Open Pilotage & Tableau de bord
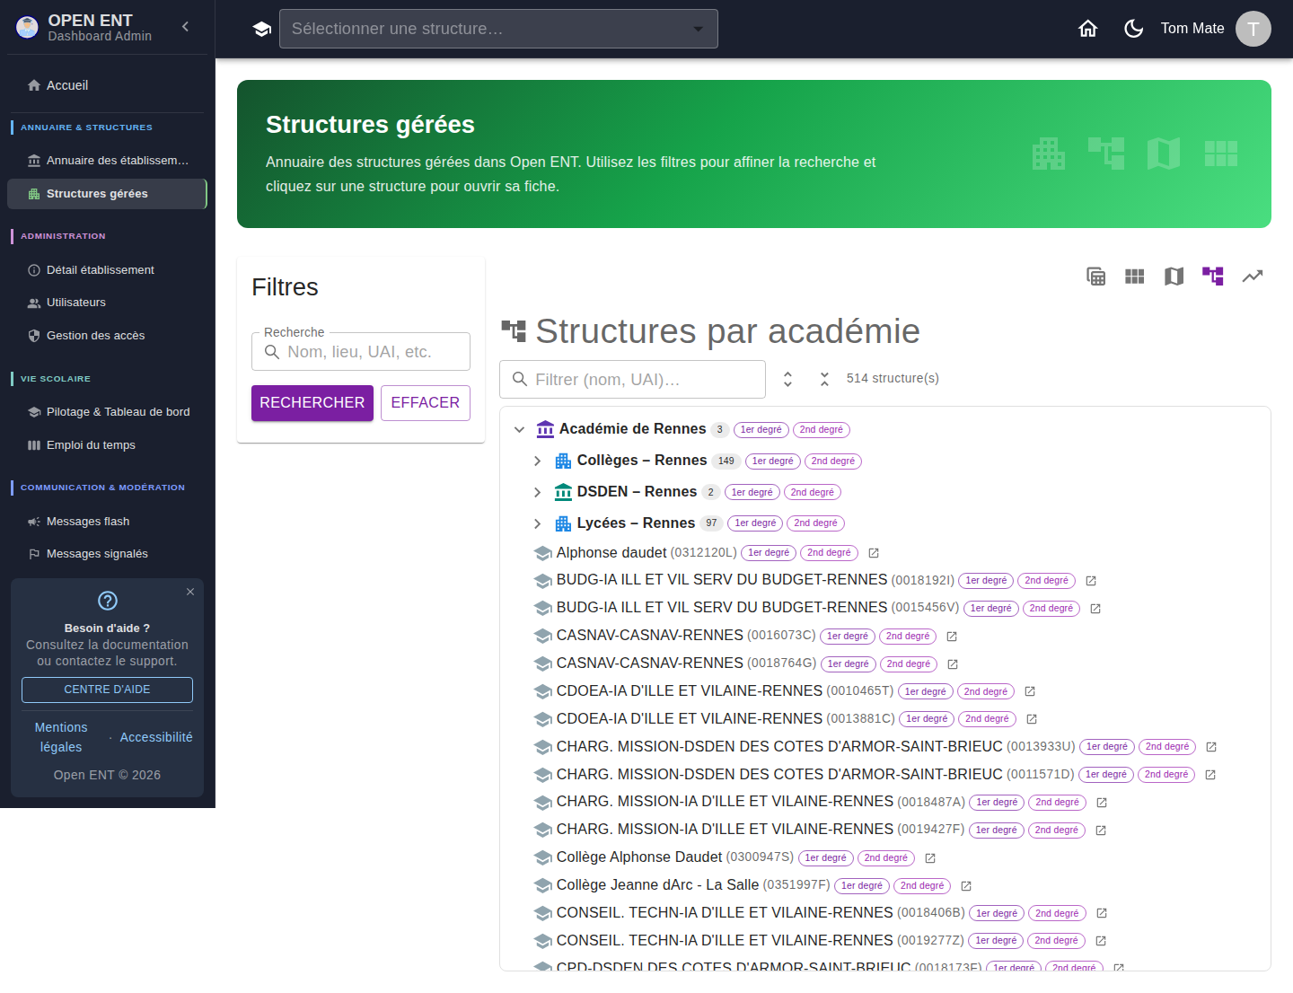This screenshot has height=993, width=1293. (107, 412)
